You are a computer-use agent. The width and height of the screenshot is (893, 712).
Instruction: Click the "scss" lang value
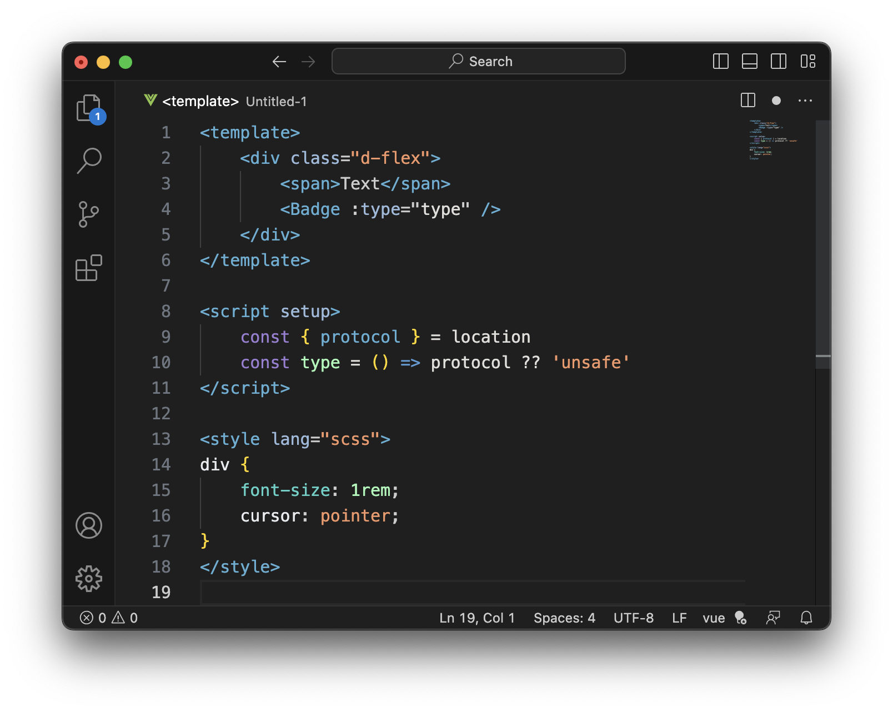[x=350, y=439]
